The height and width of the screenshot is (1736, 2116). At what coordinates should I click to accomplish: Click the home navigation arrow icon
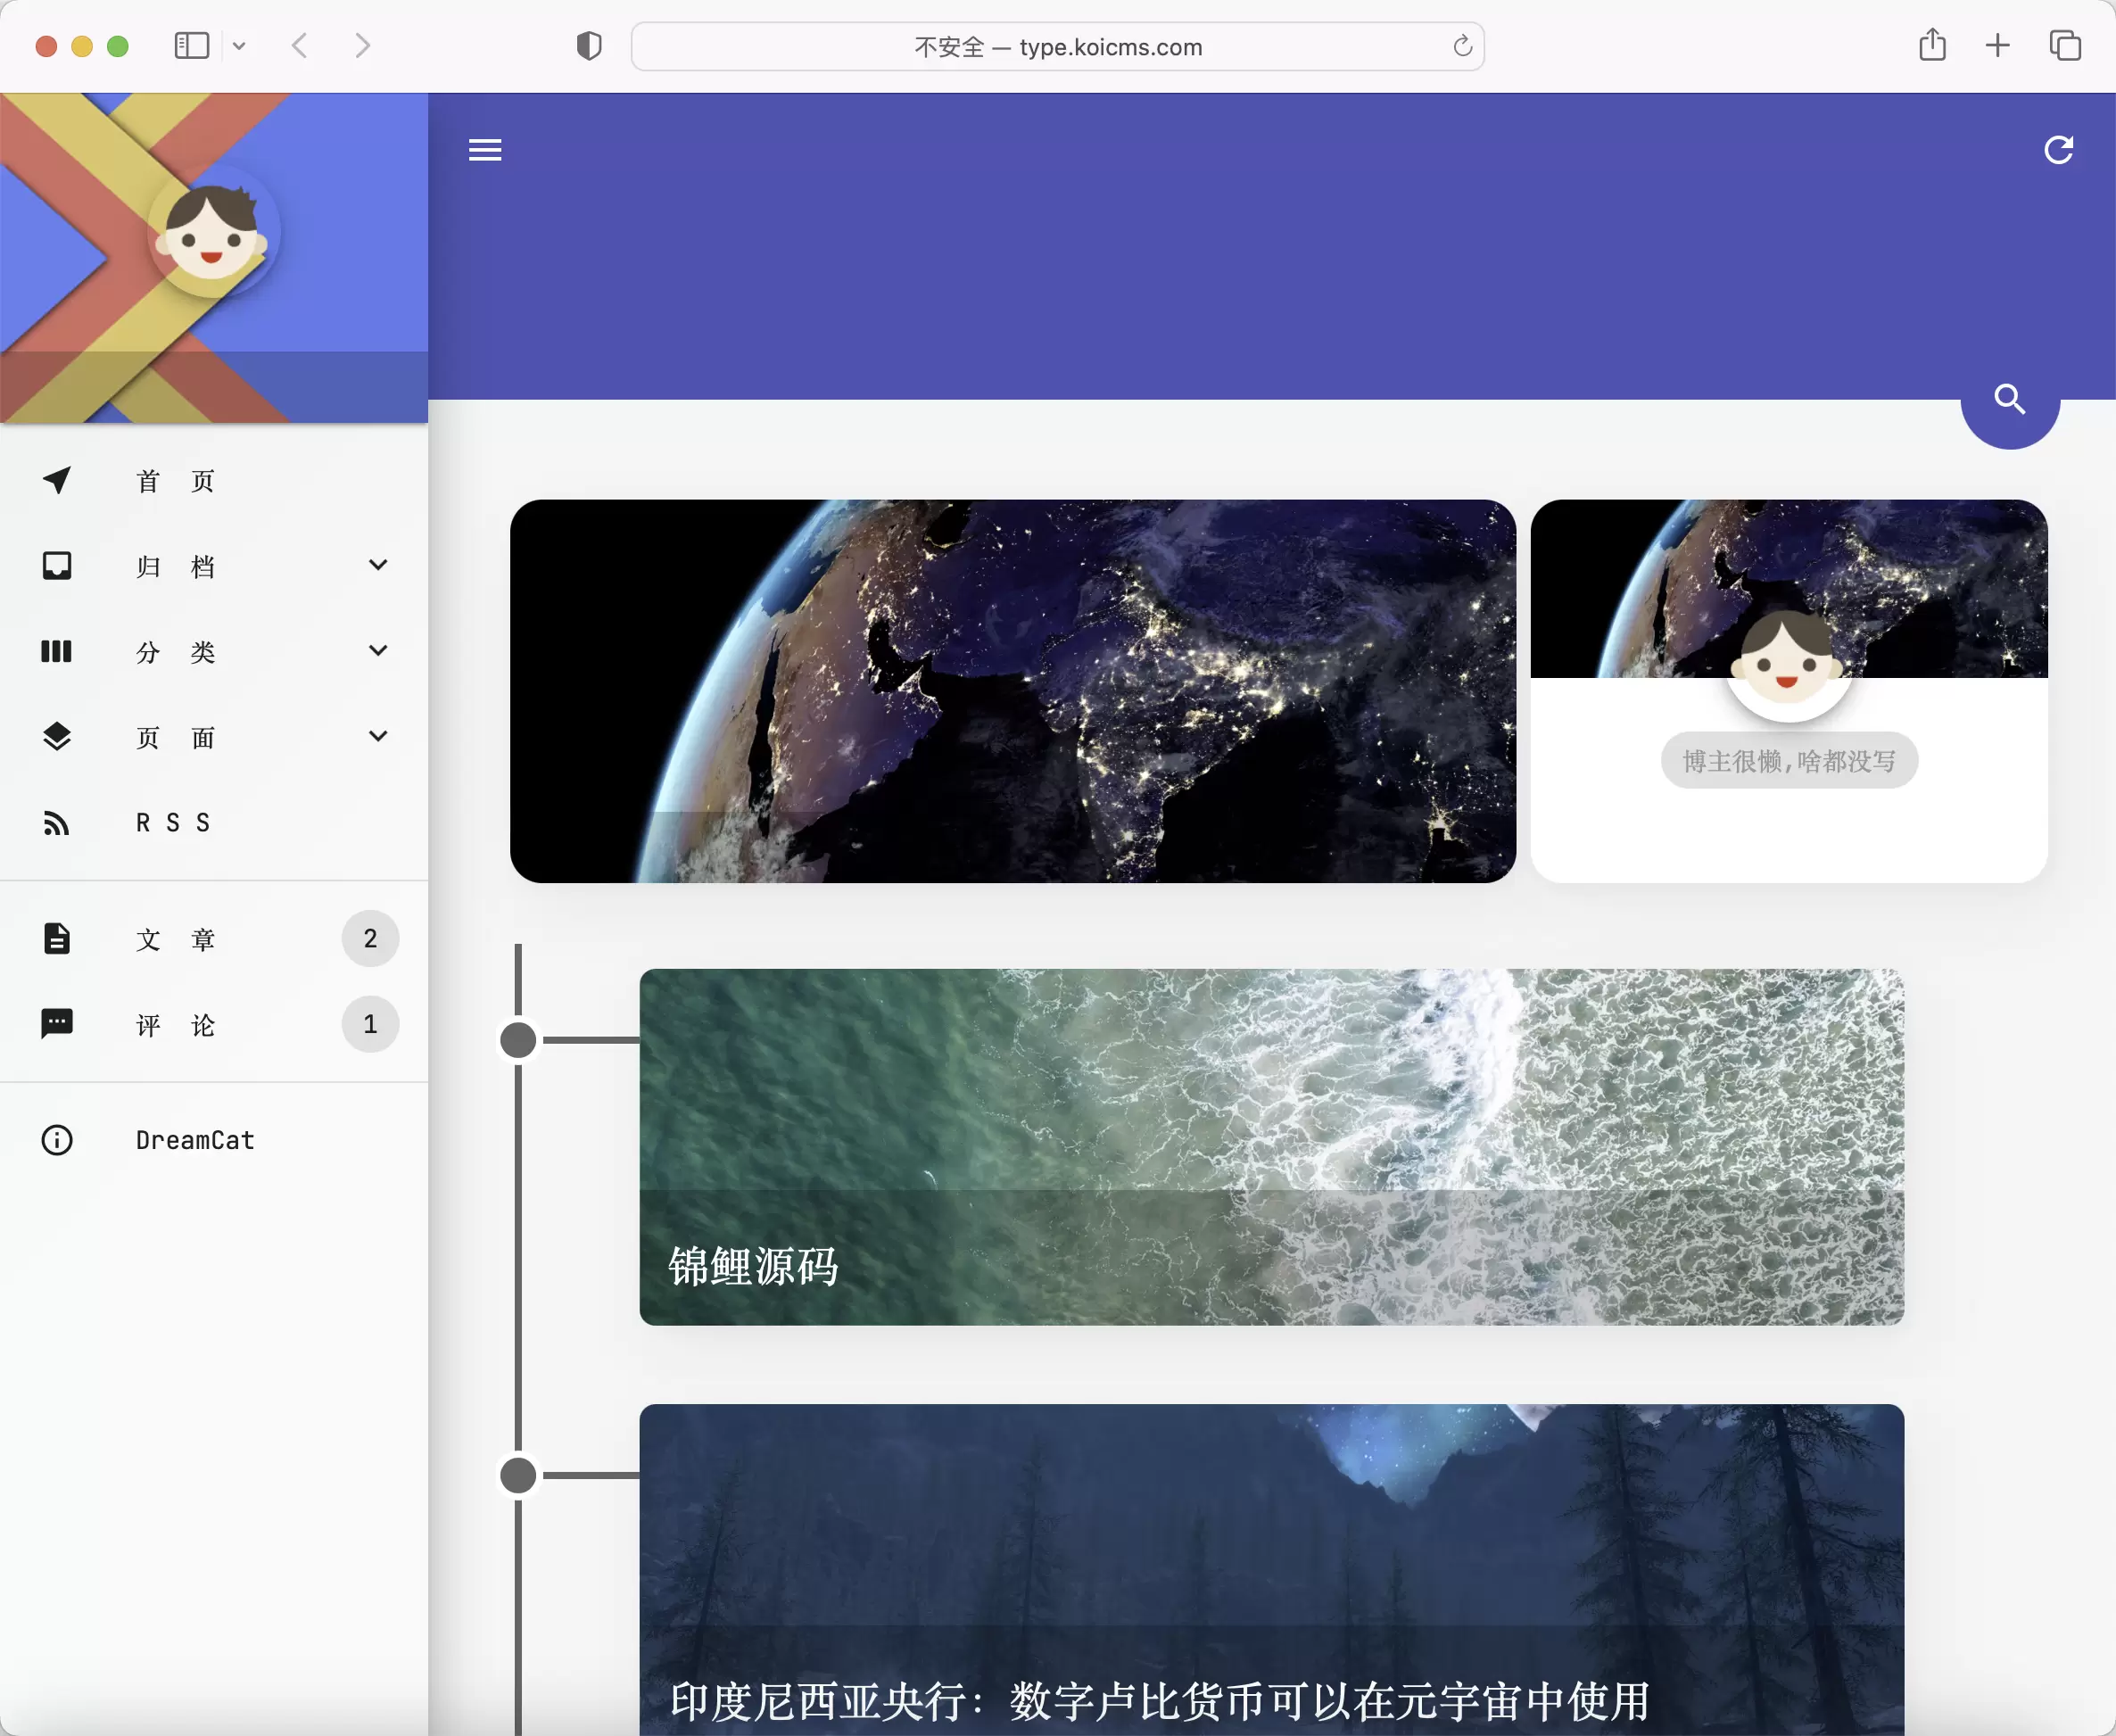pos(57,480)
